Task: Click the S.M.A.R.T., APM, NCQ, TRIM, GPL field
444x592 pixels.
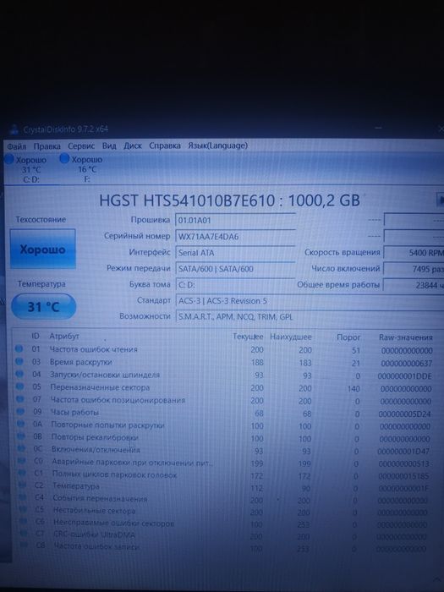Action: coord(310,317)
